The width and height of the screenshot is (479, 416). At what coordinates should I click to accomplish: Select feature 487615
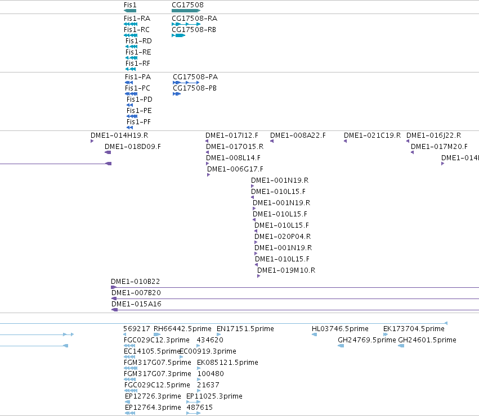[x=199, y=408]
